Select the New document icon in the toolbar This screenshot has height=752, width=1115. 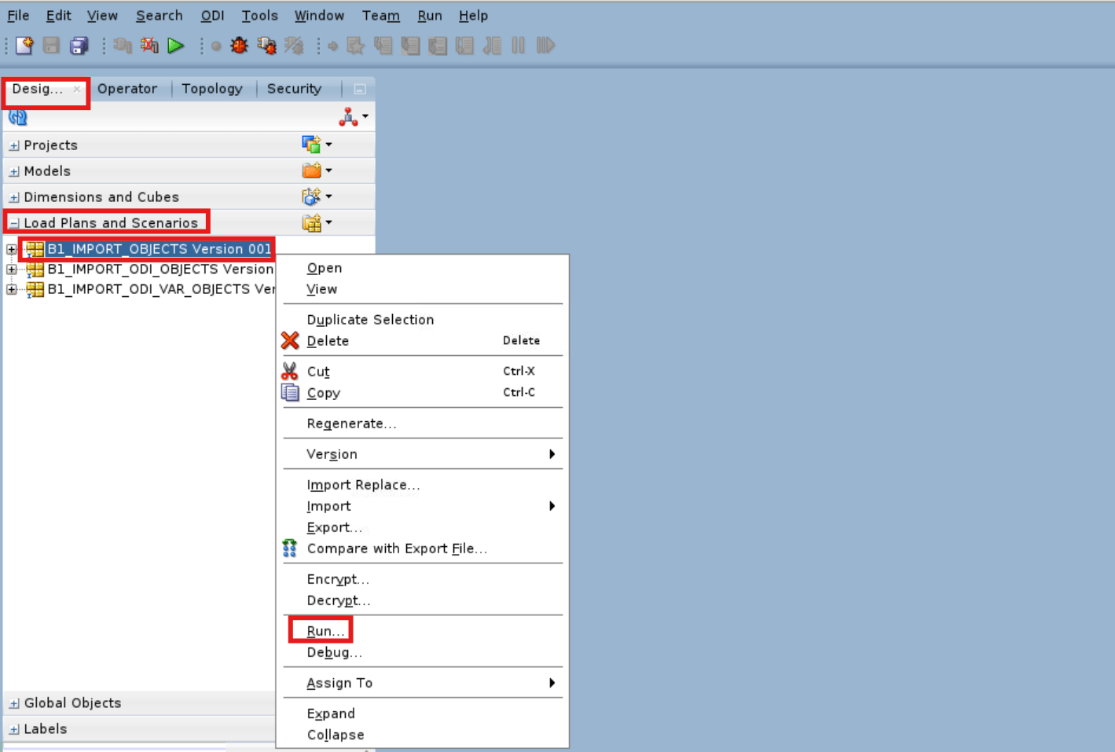(x=24, y=46)
